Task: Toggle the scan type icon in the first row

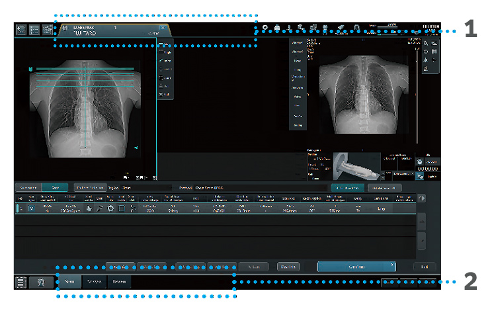Action: pos(31,208)
